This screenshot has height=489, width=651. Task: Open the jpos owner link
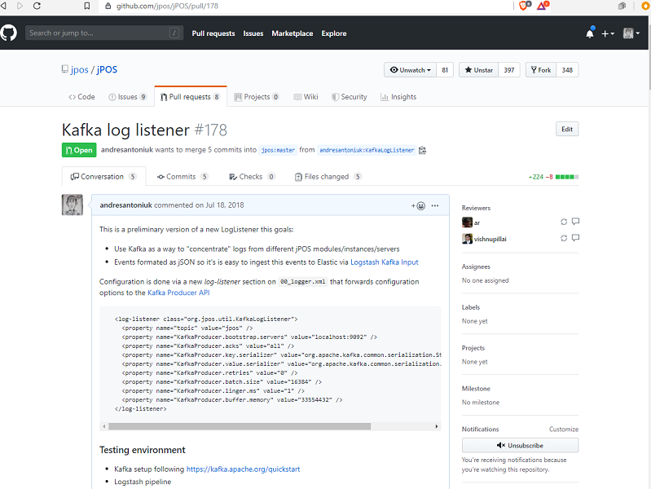pos(79,70)
